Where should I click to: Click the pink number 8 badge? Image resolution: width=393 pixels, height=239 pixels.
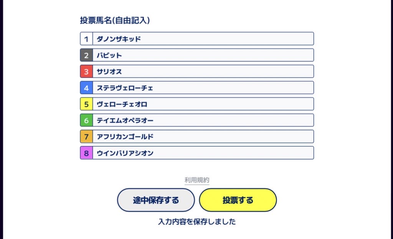click(86, 153)
